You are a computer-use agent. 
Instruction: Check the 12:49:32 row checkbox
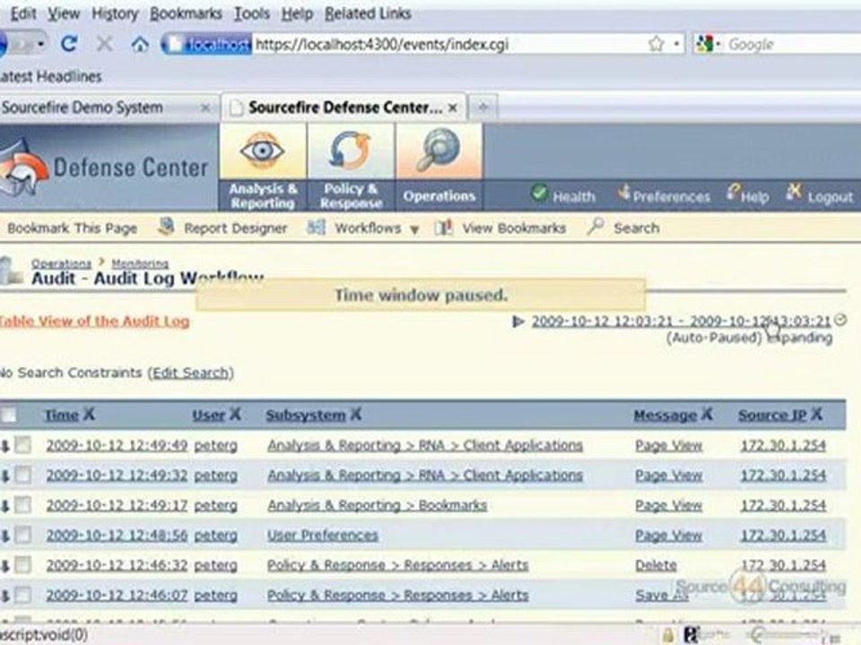pyautogui.click(x=23, y=475)
